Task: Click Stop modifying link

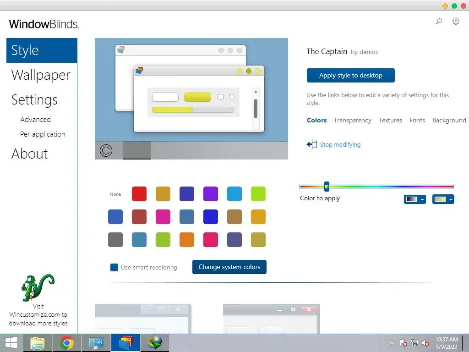Action: coord(340,144)
